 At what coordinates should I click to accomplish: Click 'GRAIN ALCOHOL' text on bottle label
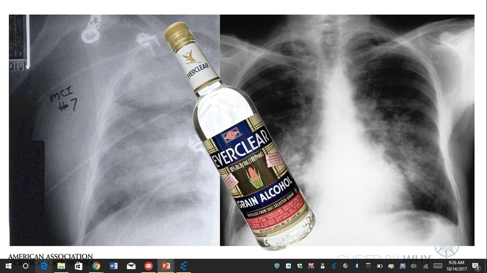[265, 193]
